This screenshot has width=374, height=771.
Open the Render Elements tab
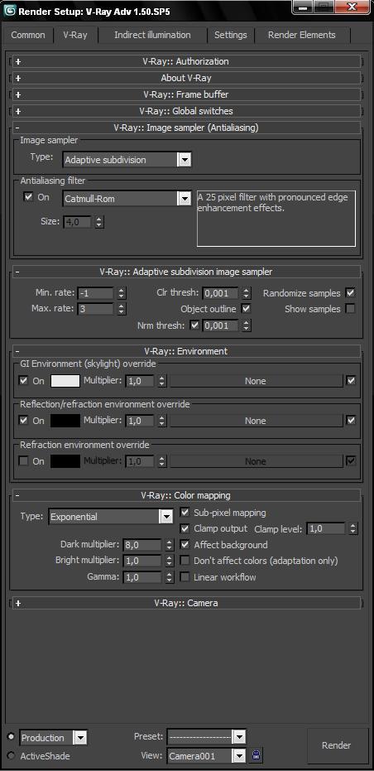(x=301, y=35)
